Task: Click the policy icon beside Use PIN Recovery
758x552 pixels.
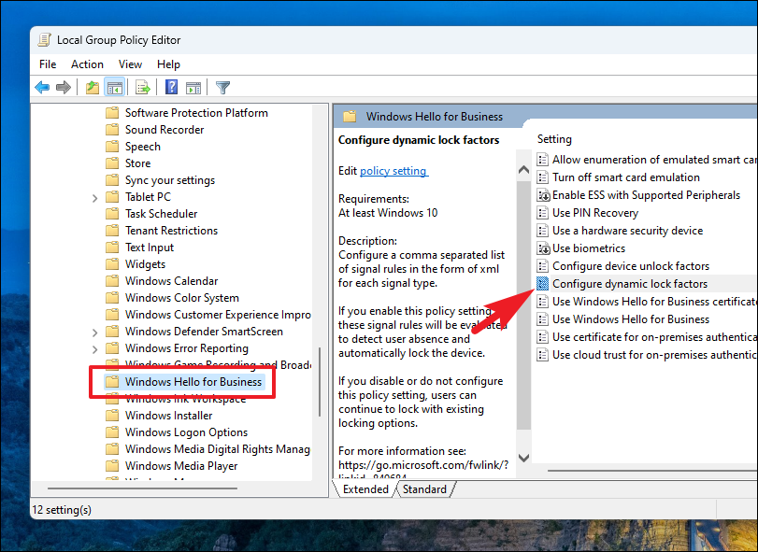Action: click(x=543, y=213)
